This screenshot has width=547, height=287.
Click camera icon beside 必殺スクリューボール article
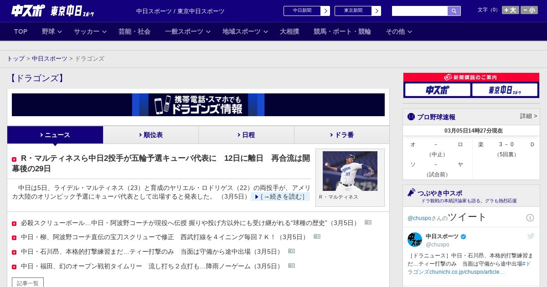pyautogui.click(x=368, y=222)
